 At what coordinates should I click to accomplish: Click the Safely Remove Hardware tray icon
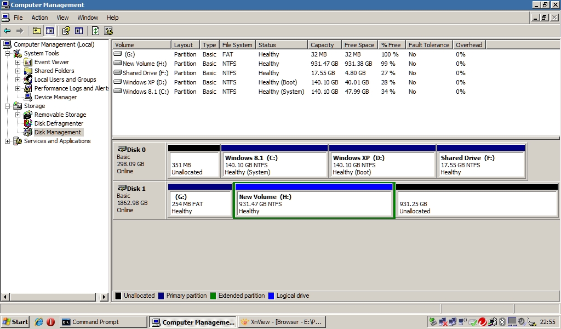point(433,322)
